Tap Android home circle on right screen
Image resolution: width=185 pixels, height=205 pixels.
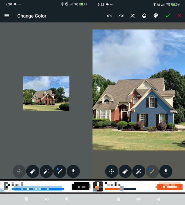(138, 199)
